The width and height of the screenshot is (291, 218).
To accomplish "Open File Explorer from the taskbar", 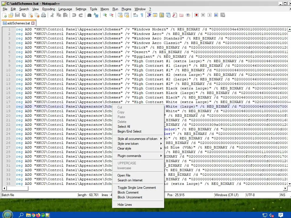I will pyautogui.click(x=28, y=215).
